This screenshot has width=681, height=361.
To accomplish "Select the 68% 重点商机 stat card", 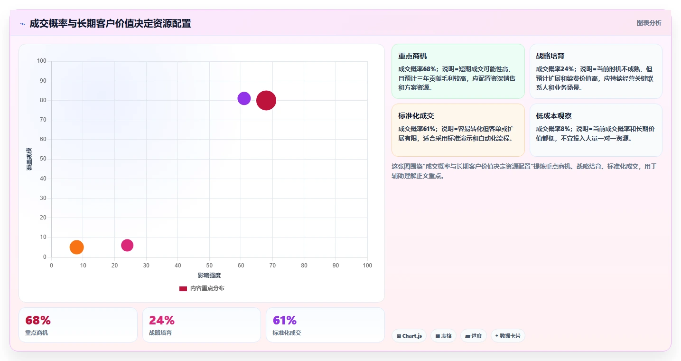I will 78,325.
